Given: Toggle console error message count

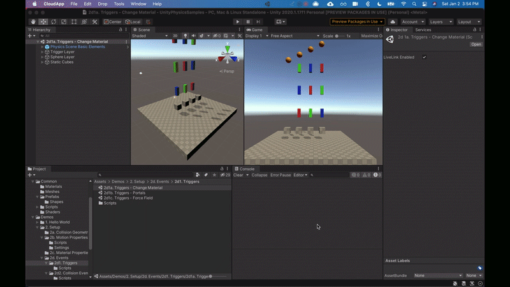Looking at the screenshot, I should (377, 175).
